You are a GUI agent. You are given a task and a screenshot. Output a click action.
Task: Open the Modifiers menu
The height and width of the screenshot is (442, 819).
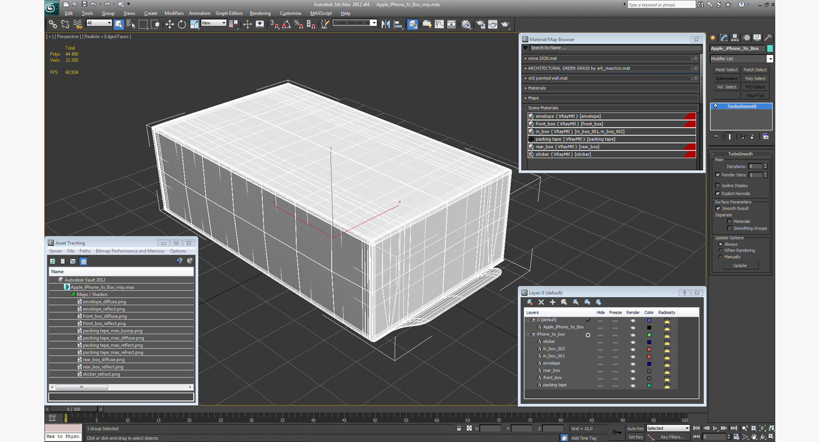[174, 13]
